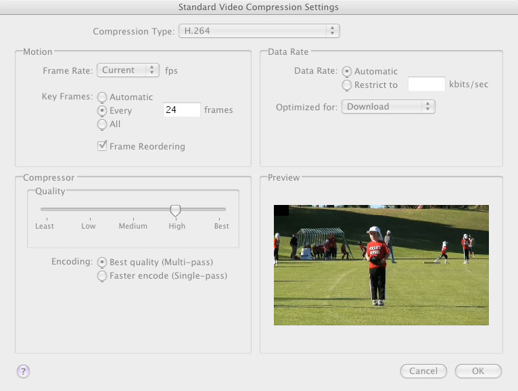Choose Best quality (Multi-pass) encoding

[x=102, y=262]
